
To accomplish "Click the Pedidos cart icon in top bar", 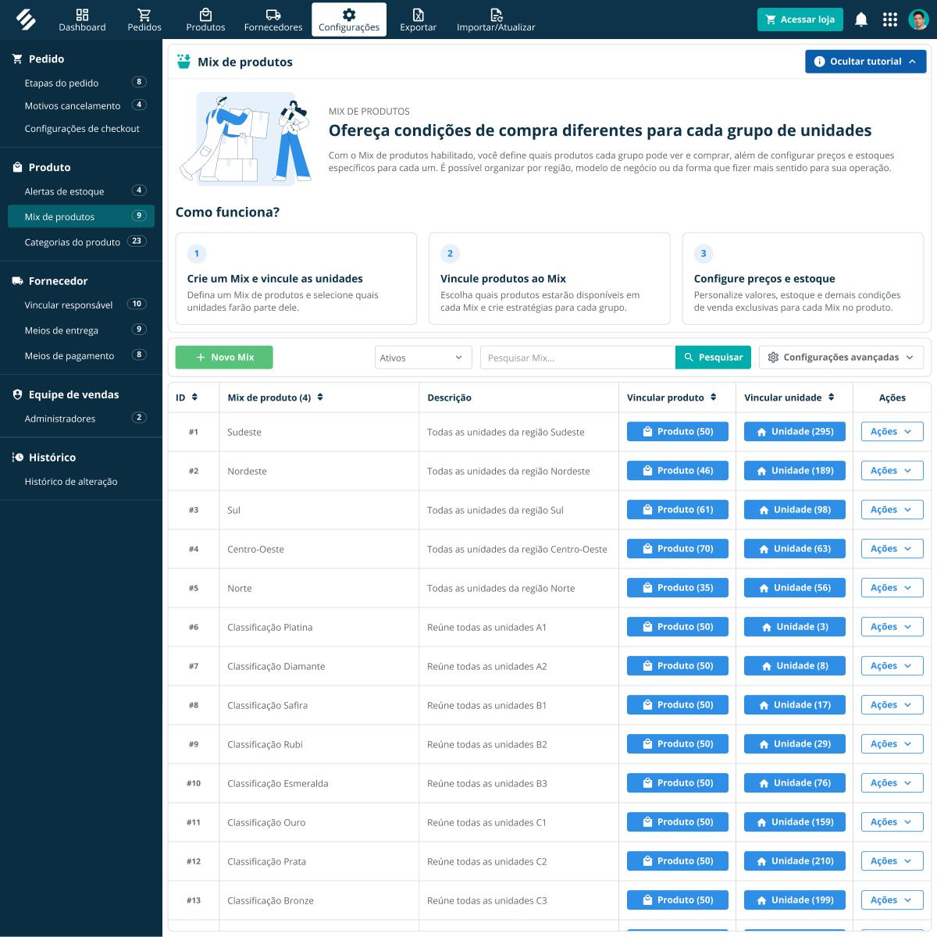I will 144,14.
